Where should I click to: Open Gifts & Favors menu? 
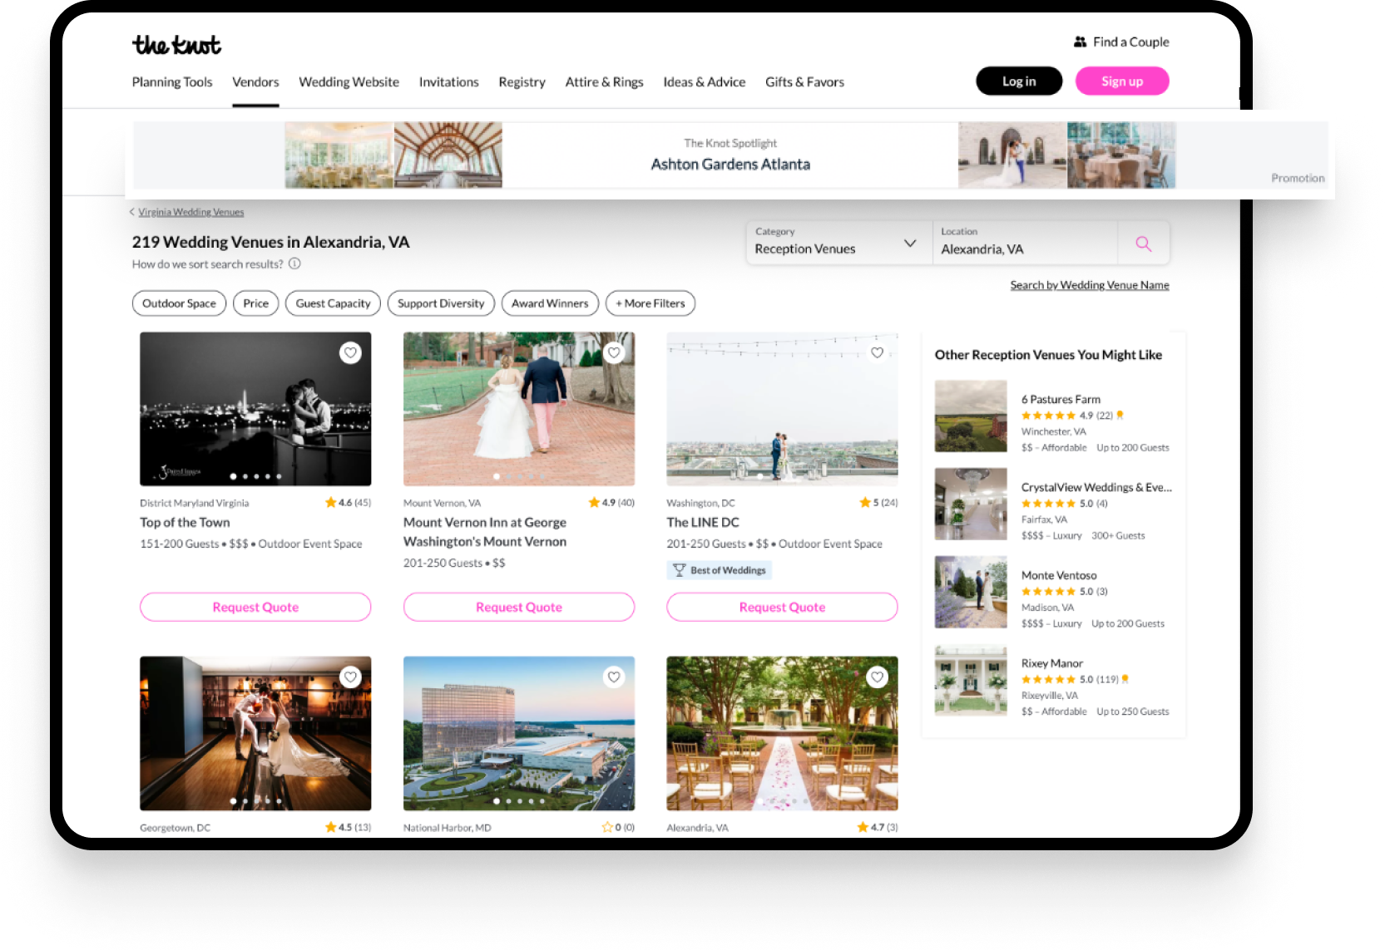(804, 81)
